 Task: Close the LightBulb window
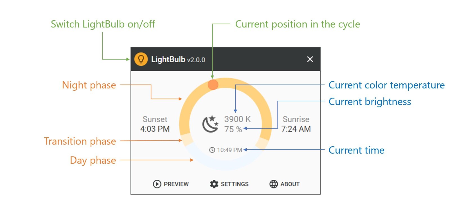310,59
